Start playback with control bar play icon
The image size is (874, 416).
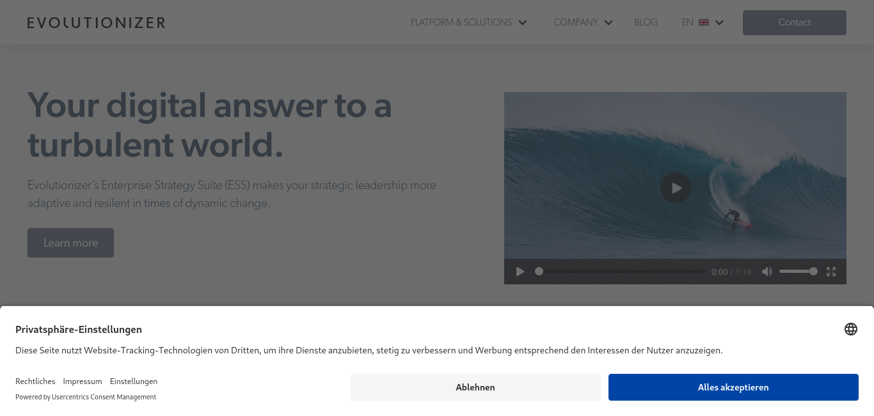tap(520, 272)
